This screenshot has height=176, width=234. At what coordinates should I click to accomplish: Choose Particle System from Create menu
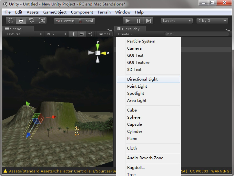[148, 41]
